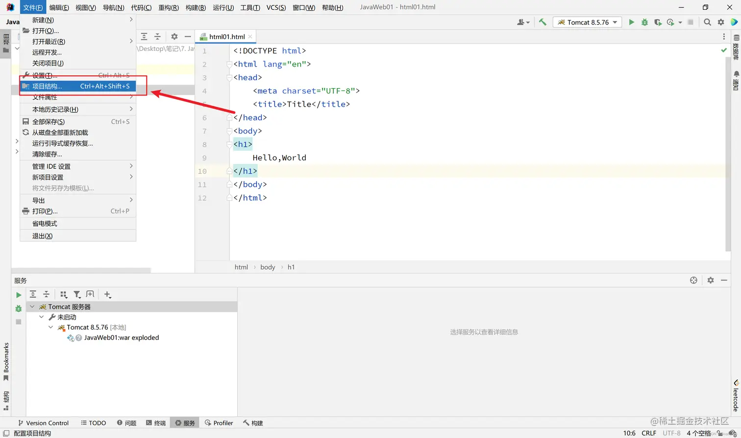Screen dimensions: 741x438
Task: Open the Database tool window on right sidebar
Action: coord(736,47)
